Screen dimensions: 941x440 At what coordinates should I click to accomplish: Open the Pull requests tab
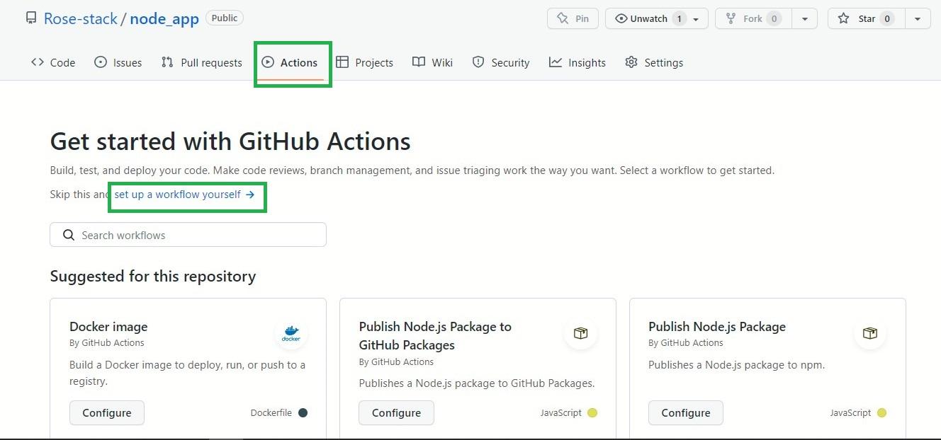click(202, 62)
